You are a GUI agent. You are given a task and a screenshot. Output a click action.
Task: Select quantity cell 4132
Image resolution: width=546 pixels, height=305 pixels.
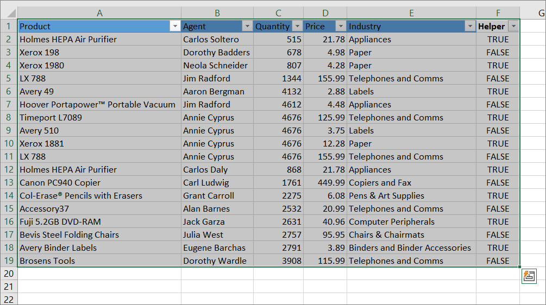click(279, 92)
